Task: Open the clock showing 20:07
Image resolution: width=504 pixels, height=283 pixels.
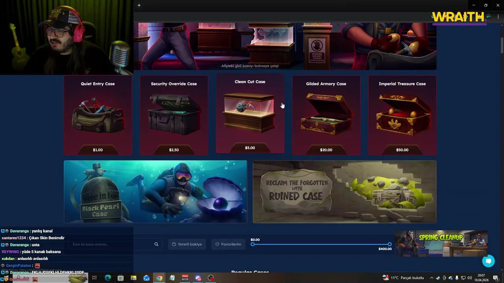Action: coord(481,278)
